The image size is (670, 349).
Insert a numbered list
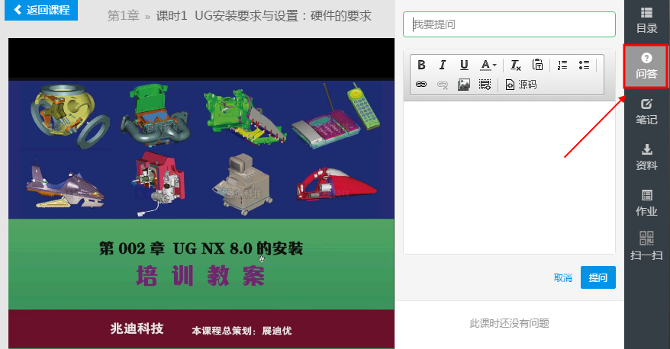(562, 65)
